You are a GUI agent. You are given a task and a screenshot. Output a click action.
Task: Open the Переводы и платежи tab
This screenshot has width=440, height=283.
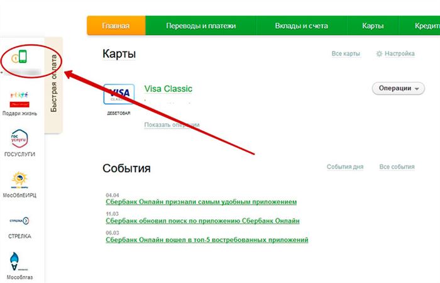201,26
